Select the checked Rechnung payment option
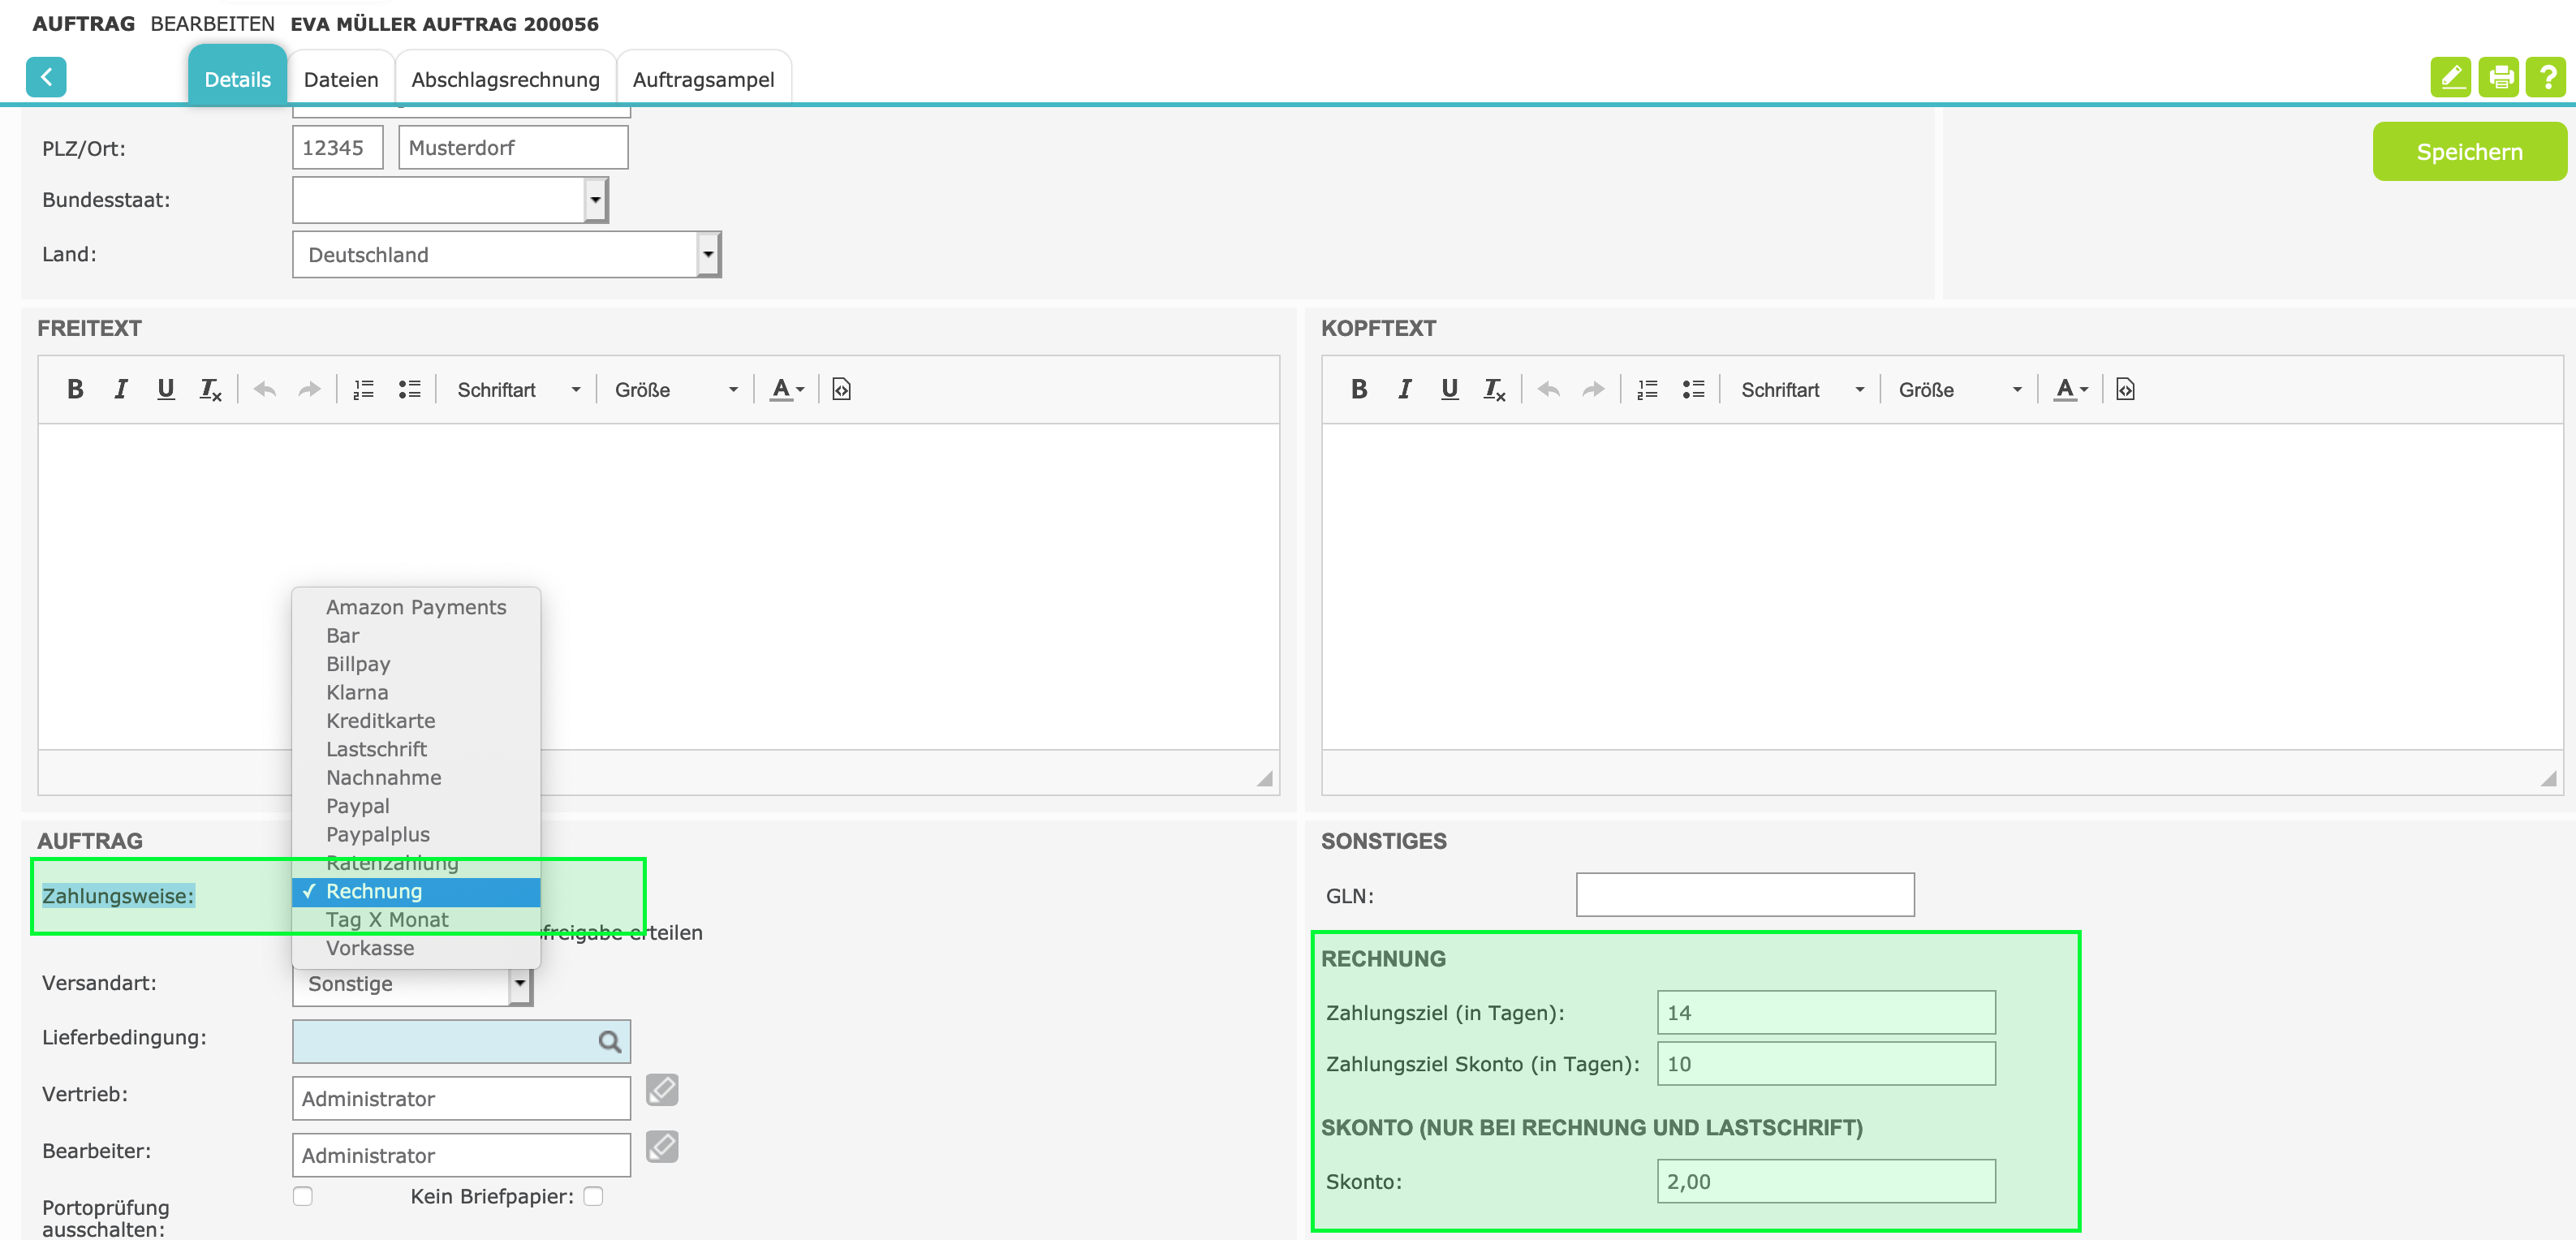The image size is (2576, 1240). click(x=416, y=891)
